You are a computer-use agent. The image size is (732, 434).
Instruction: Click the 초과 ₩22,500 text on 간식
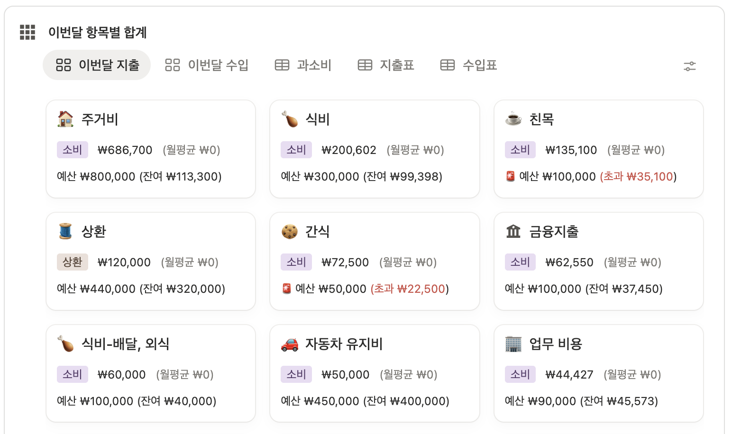[409, 289]
